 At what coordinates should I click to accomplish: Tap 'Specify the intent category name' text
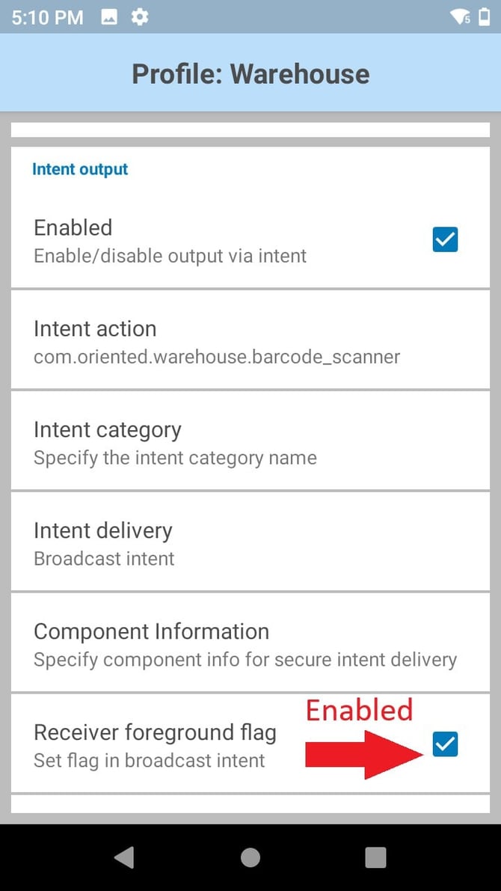click(175, 458)
